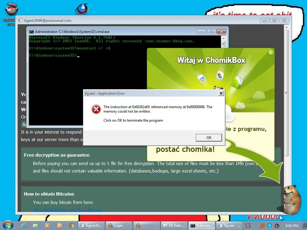Close the Vg.exe Application Error dialog
This screenshot has width=307, height=230.
pos(221,93)
